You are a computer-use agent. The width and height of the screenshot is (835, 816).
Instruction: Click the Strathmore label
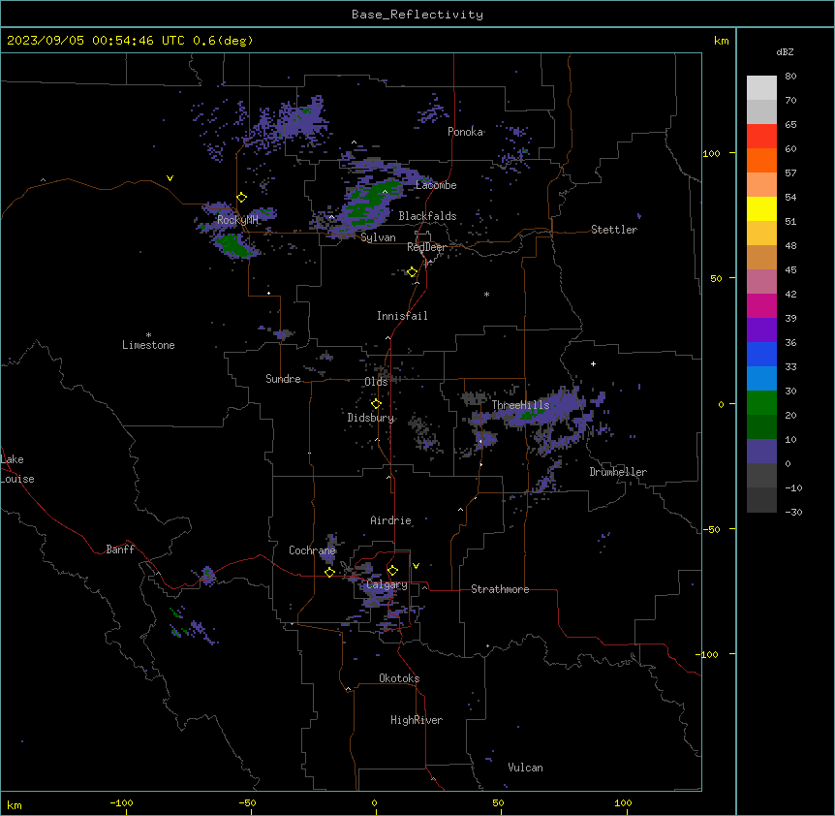pyautogui.click(x=500, y=589)
